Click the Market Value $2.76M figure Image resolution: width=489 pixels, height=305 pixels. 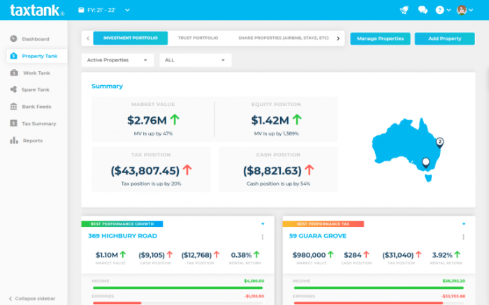pos(147,120)
